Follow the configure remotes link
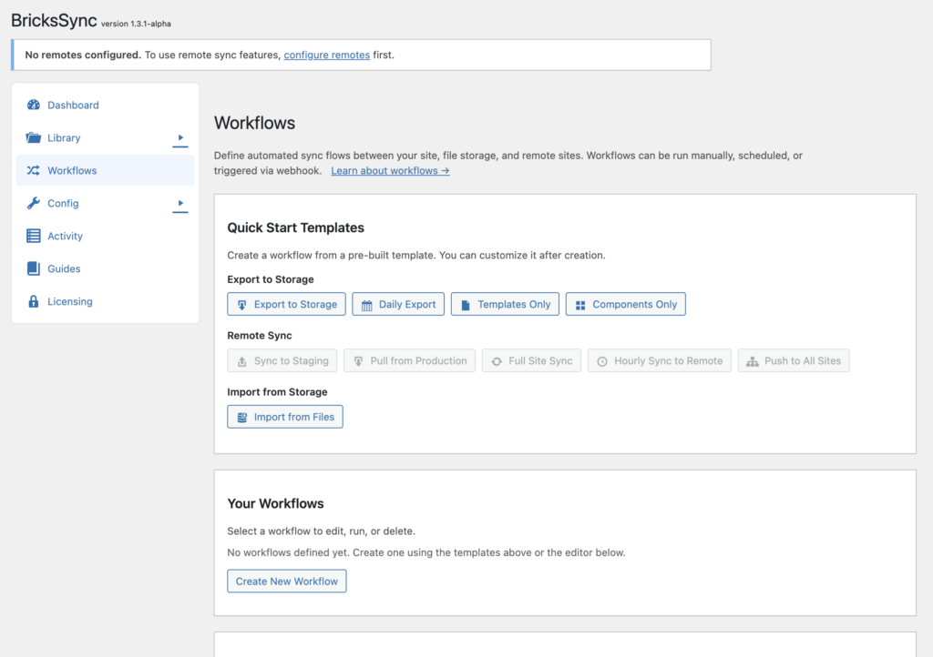933x657 pixels. pyautogui.click(x=326, y=56)
